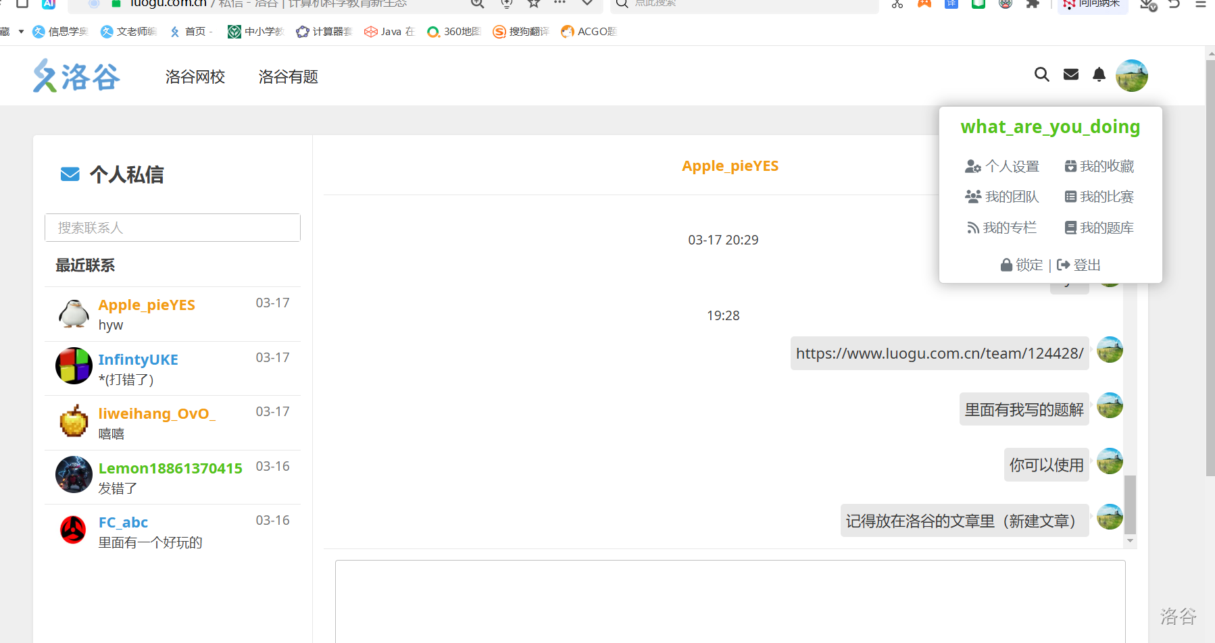This screenshot has height=643, width=1215.
Task: Open the envelope messages icon
Action: pos(1070,74)
